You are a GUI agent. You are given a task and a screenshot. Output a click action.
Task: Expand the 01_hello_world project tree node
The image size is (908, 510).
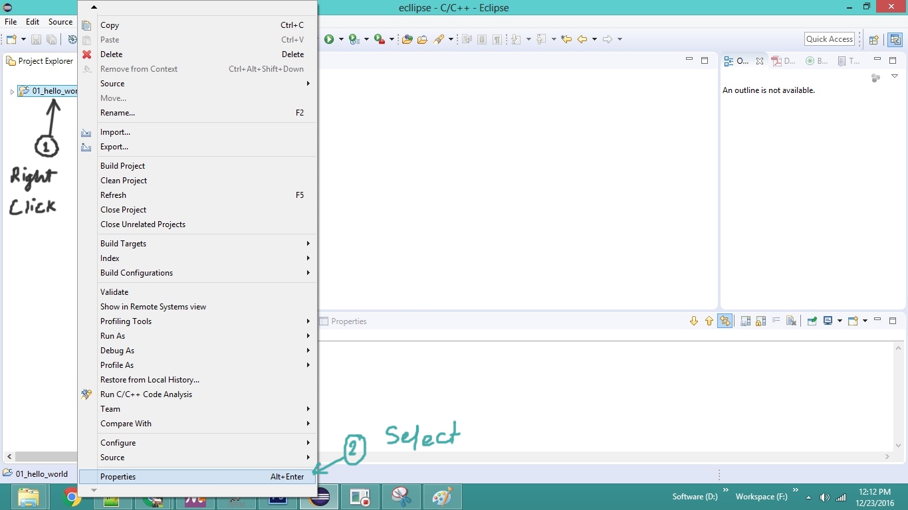pyautogui.click(x=12, y=92)
